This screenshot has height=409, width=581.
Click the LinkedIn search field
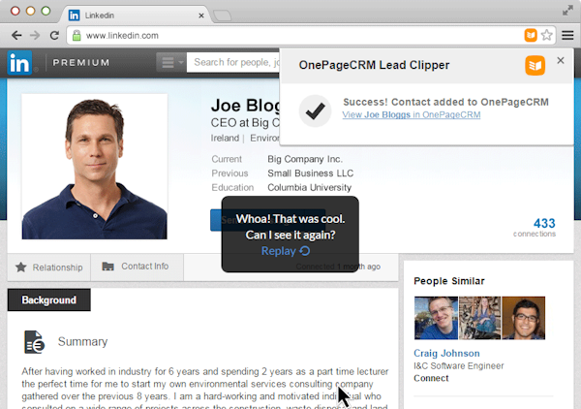click(233, 62)
